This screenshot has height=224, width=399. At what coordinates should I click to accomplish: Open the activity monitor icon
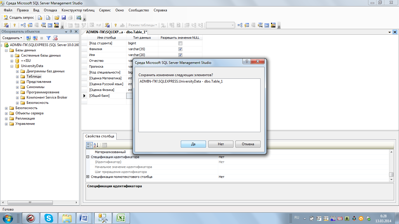pos(79,17)
